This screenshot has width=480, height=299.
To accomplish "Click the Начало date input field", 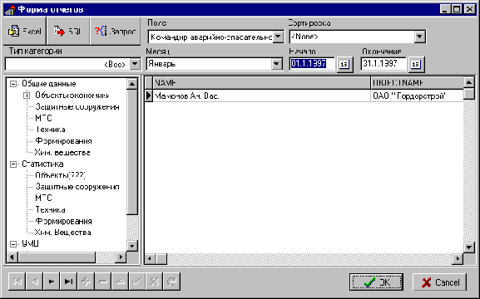I will tap(312, 64).
